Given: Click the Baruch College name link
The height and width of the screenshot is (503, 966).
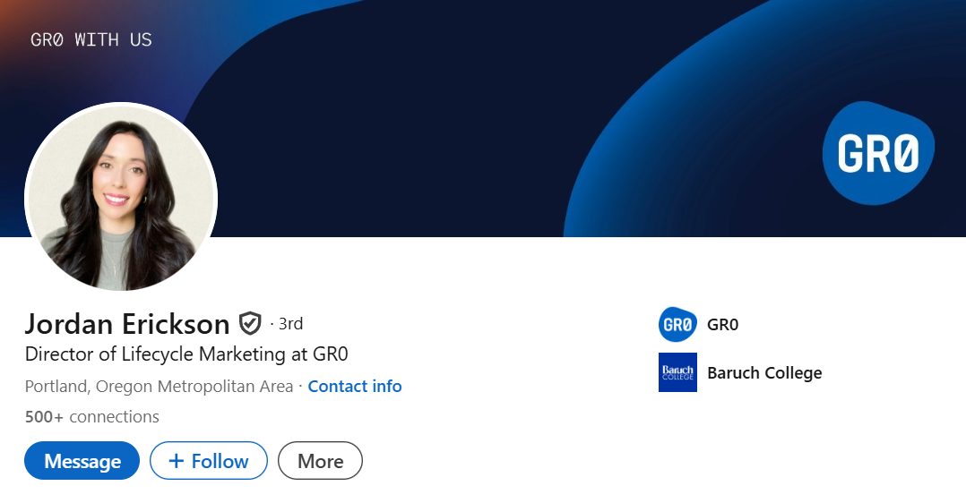Looking at the screenshot, I should point(764,372).
